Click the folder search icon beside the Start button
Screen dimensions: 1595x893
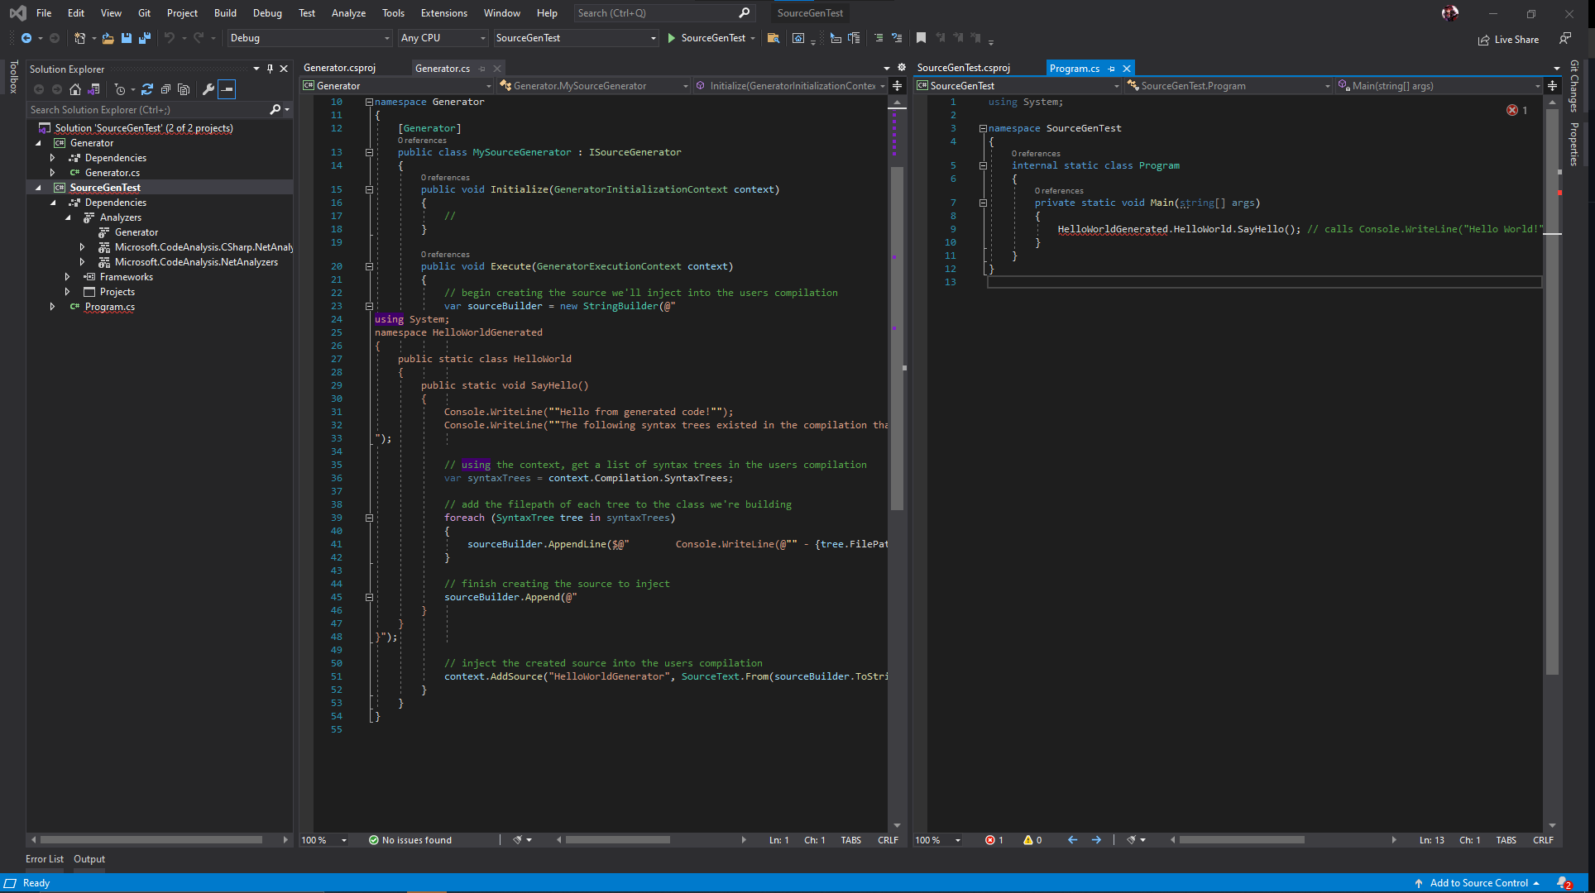pyautogui.click(x=774, y=38)
